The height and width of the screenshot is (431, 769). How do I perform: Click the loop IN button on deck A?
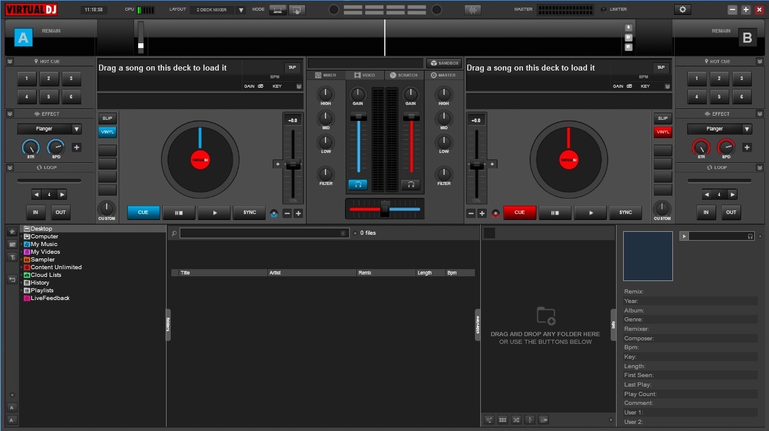point(36,212)
